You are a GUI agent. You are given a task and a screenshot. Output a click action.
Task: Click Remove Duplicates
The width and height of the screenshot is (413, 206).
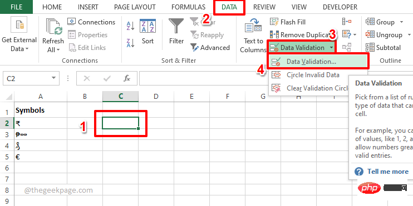(x=300, y=34)
